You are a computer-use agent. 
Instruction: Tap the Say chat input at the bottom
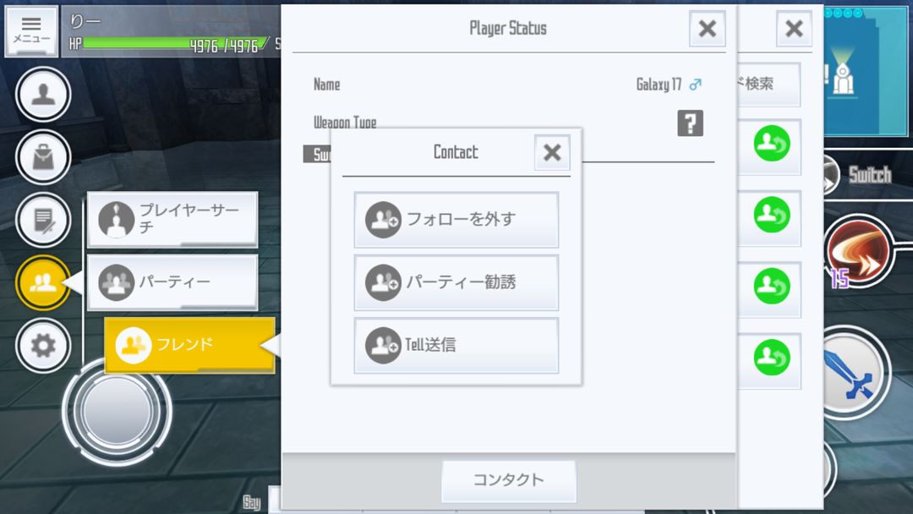(254, 502)
